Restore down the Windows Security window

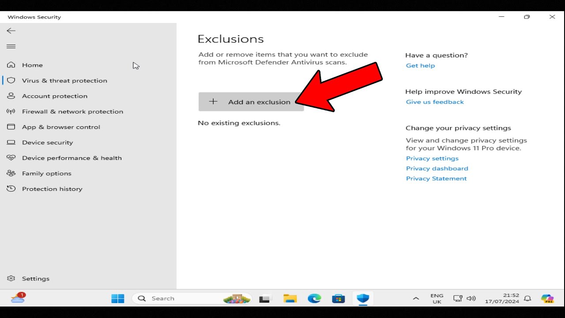527,17
